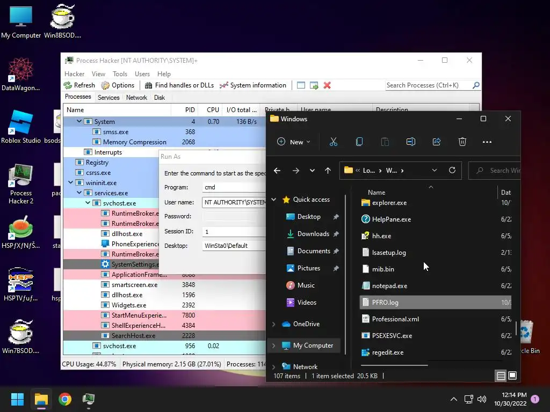Select SystemSettings.exe process row
Image resolution: width=550 pixels, height=412 pixels.
point(111,264)
